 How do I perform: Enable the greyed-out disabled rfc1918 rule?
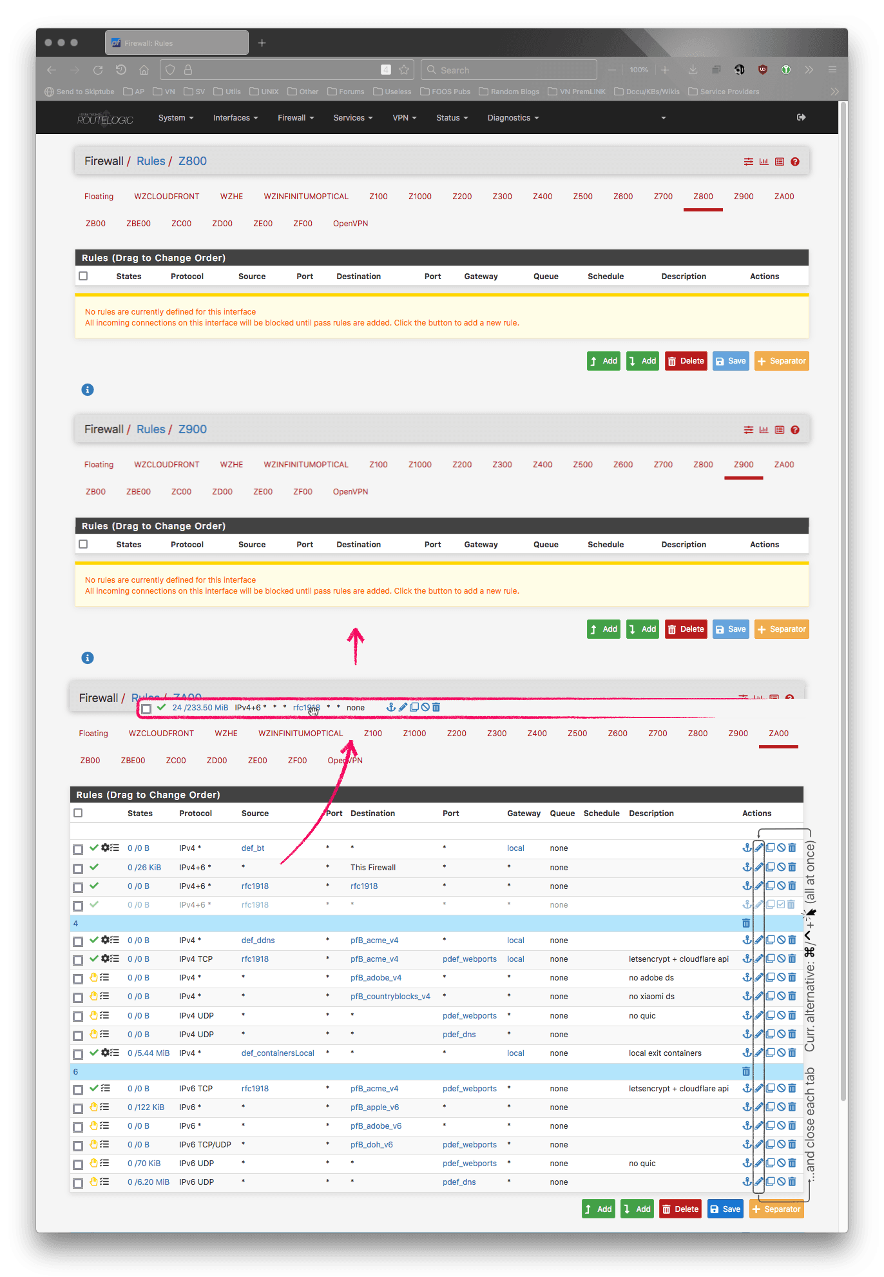click(x=781, y=904)
